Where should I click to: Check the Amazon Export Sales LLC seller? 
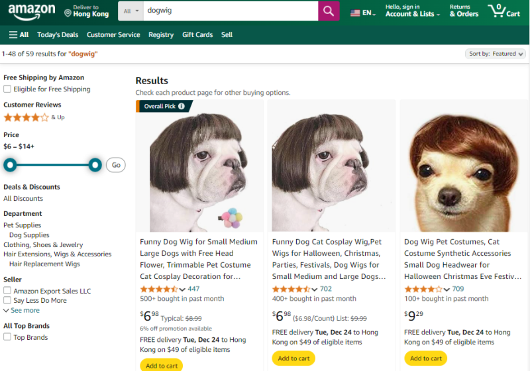coord(7,291)
